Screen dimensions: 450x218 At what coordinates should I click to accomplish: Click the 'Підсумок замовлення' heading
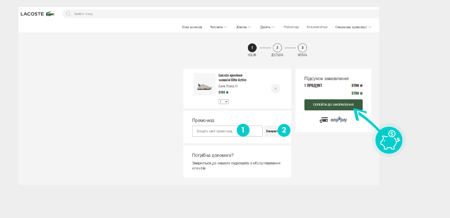coord(326,79)
